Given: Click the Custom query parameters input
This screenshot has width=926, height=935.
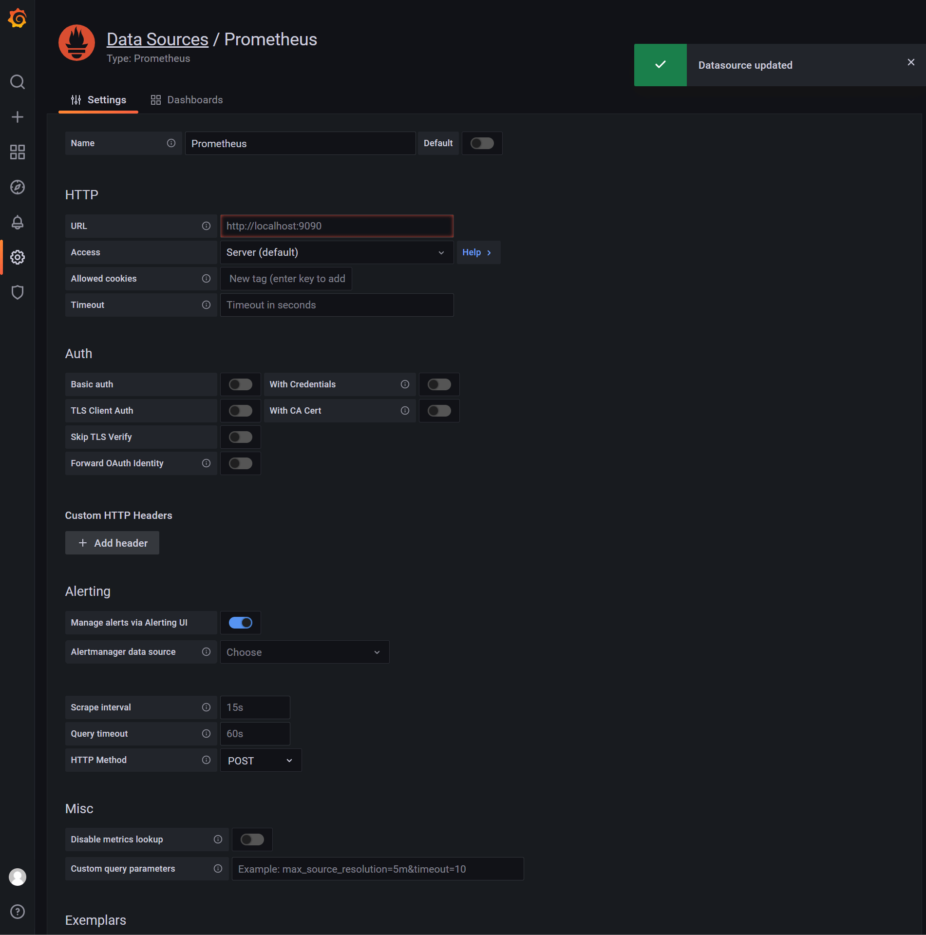Looking at the screenshot, I should 378,869.
